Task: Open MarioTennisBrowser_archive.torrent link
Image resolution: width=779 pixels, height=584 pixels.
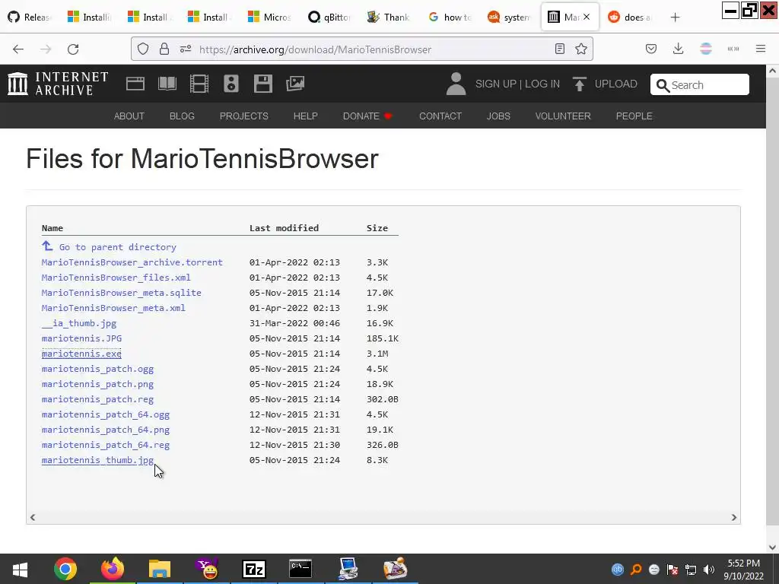Action: click(x=132, y=262)
